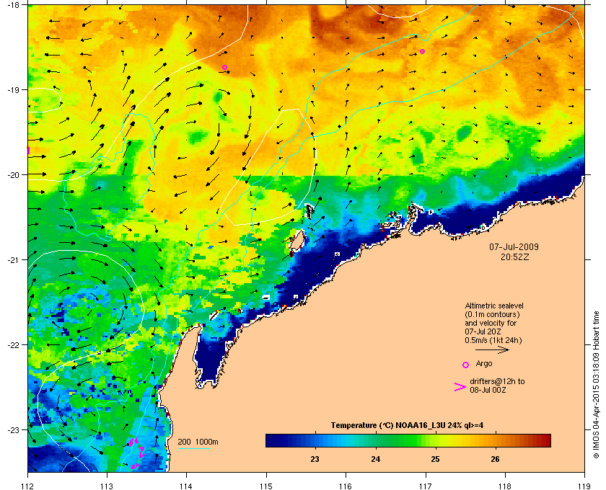Click the '07-Jul 20Z' legend line
Screen dimensions: 606x490
pos(483,331)
